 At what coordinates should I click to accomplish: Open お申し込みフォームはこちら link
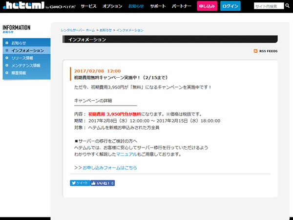coord(110,168)
